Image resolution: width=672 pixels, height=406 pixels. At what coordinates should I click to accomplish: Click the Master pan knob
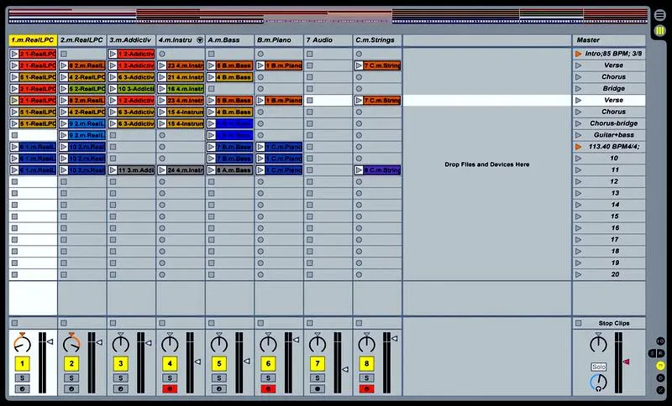coord(599,343)
